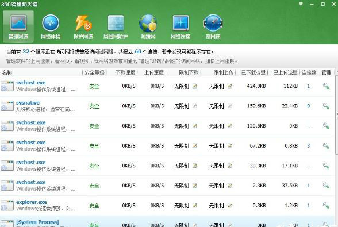Image resolution: width=338 pixels, height=227 pixels.
Task: Edit download limit for sysnative
Action: pyautogui.click(x=195, y=106)
